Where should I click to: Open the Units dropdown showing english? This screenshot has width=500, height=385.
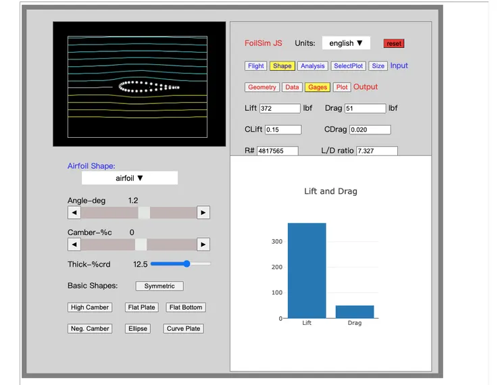[346, 43]
